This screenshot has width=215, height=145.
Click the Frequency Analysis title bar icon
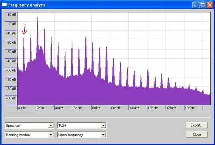click(x=4, y=5)
